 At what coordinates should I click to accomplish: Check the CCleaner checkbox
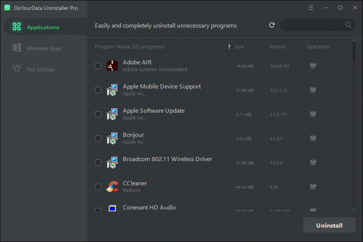98,187
